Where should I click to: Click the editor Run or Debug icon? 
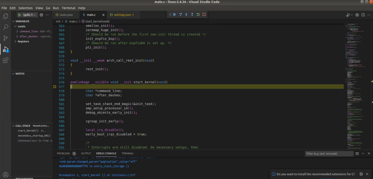[x=348, y=15]
